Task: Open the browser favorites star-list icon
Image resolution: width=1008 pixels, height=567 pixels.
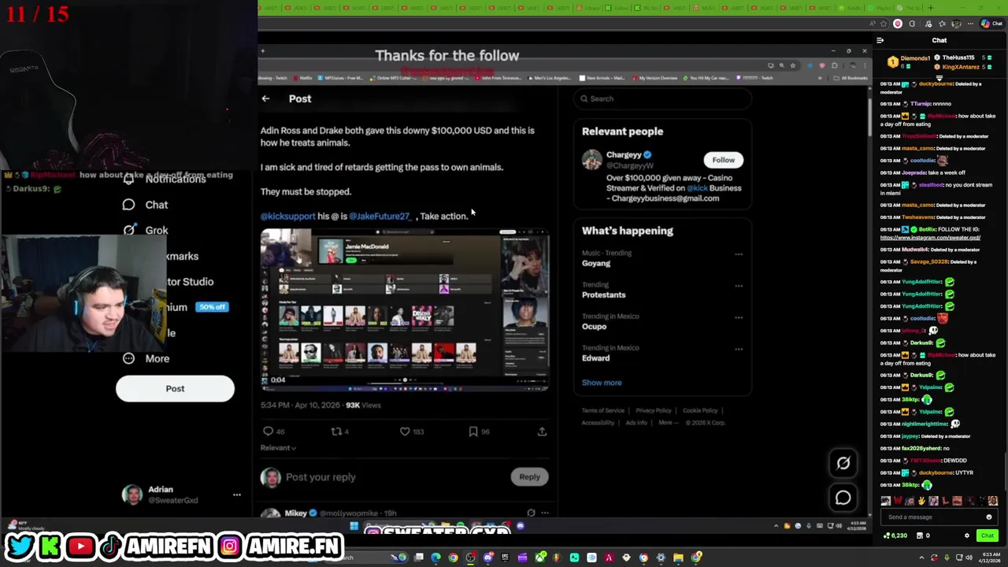Action: pyautogui.click(x=942, y=24)
